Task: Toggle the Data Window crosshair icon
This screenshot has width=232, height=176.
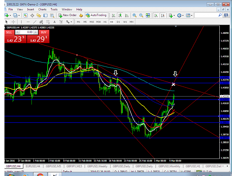Action: [32, 15]
